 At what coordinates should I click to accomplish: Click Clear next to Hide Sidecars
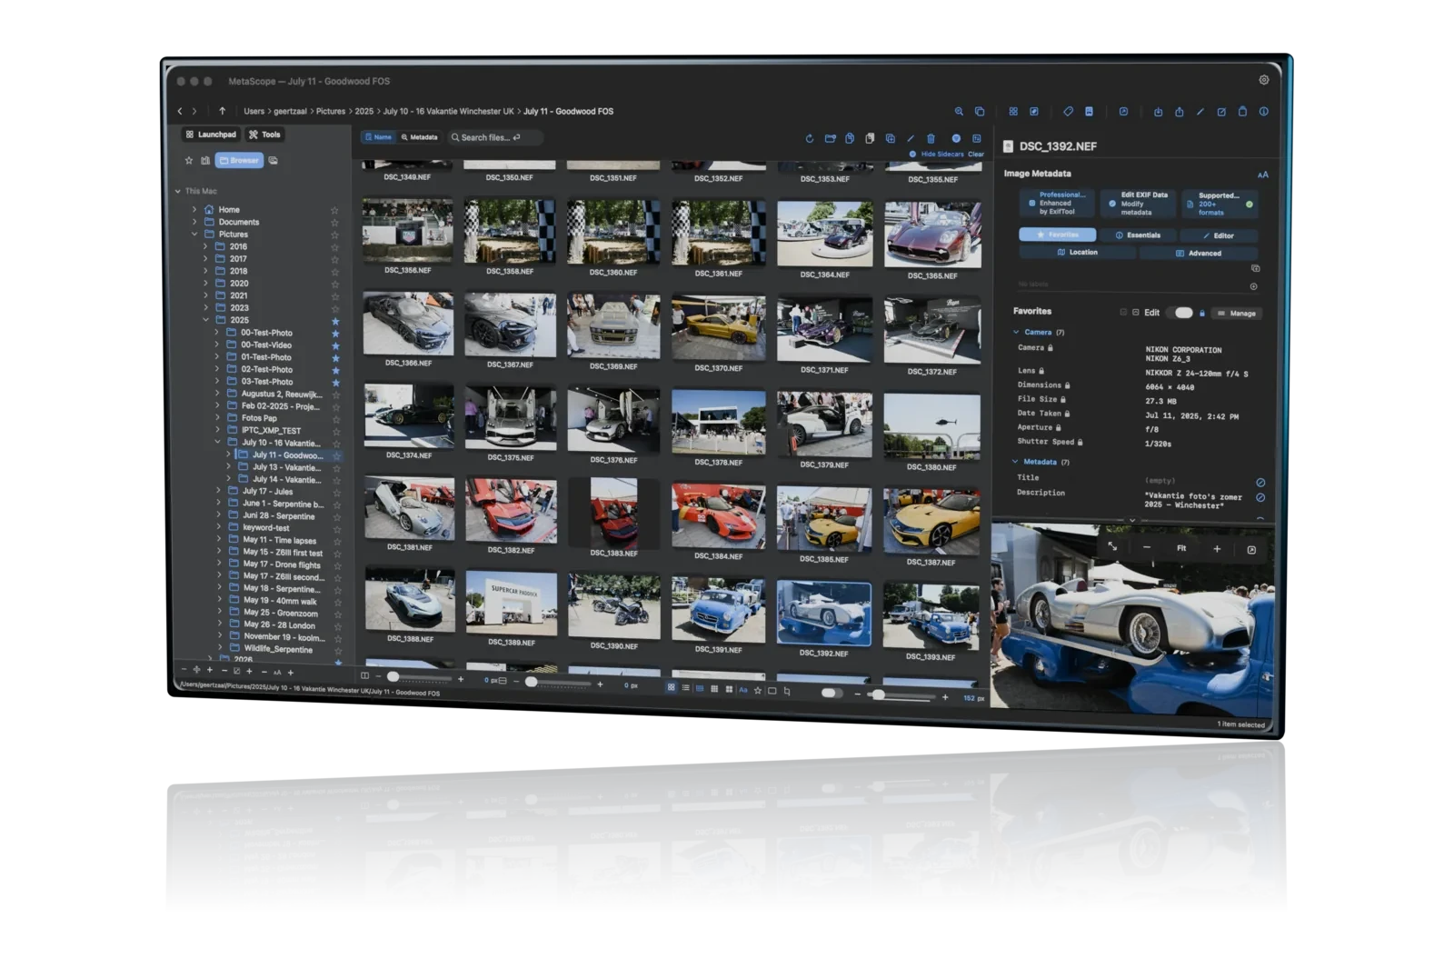coord(976,154)
